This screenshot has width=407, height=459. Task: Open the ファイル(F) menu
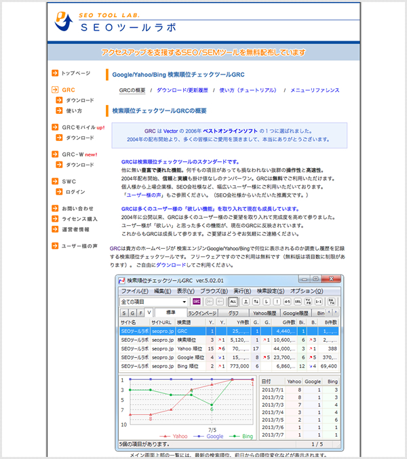click(134, 291)
